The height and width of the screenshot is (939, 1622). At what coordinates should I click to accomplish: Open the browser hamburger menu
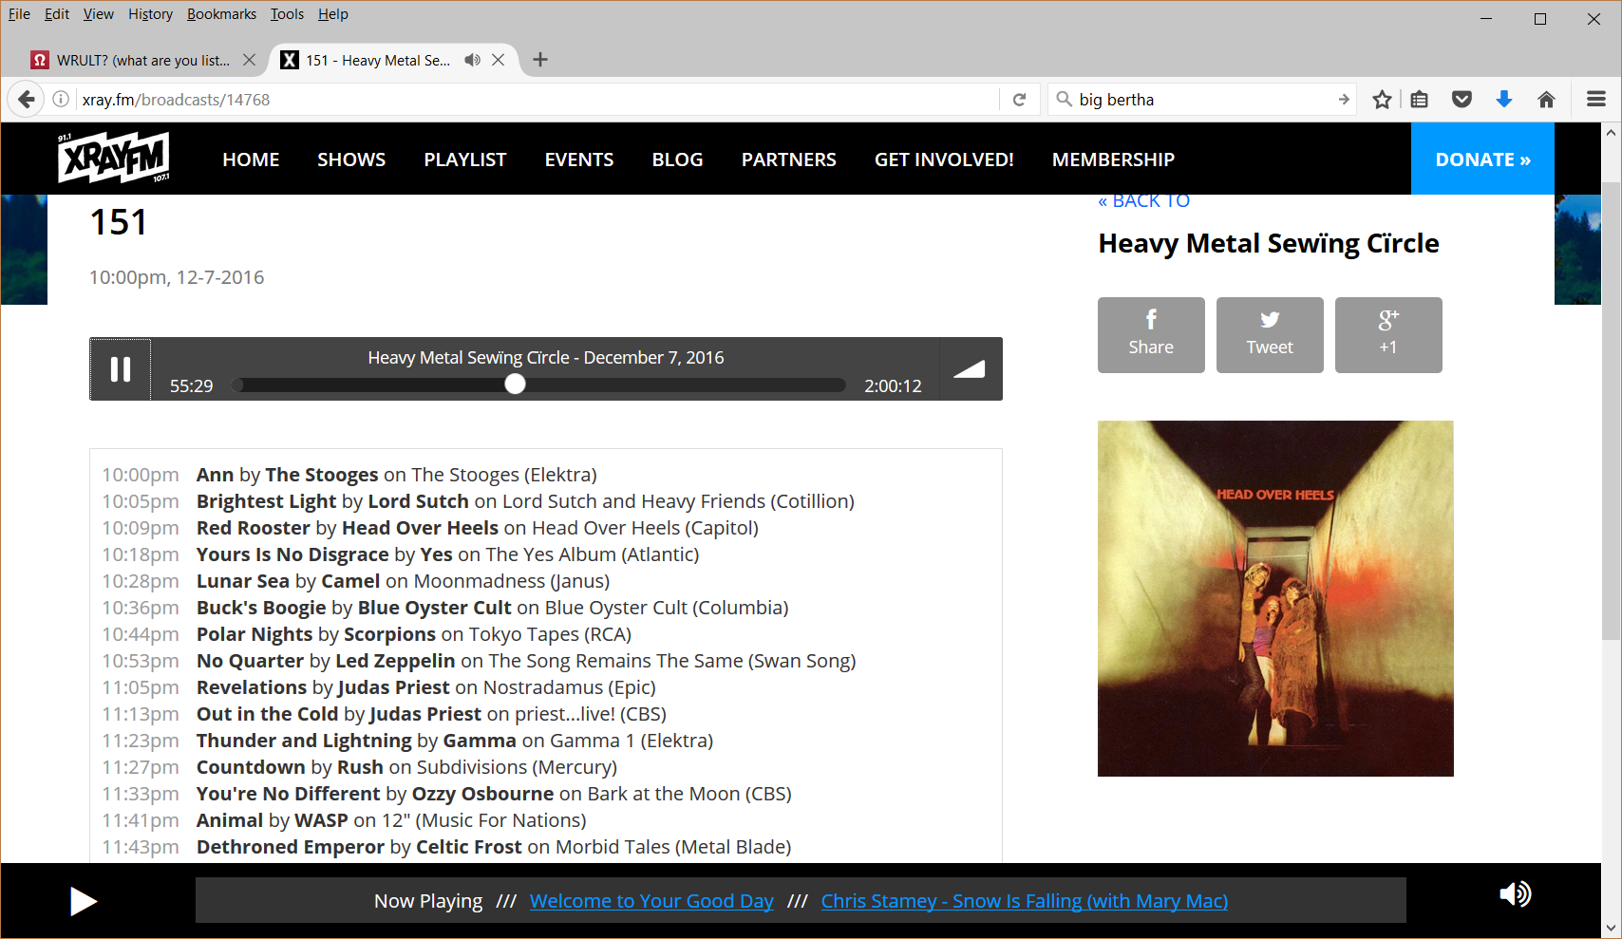(1596, 100)
